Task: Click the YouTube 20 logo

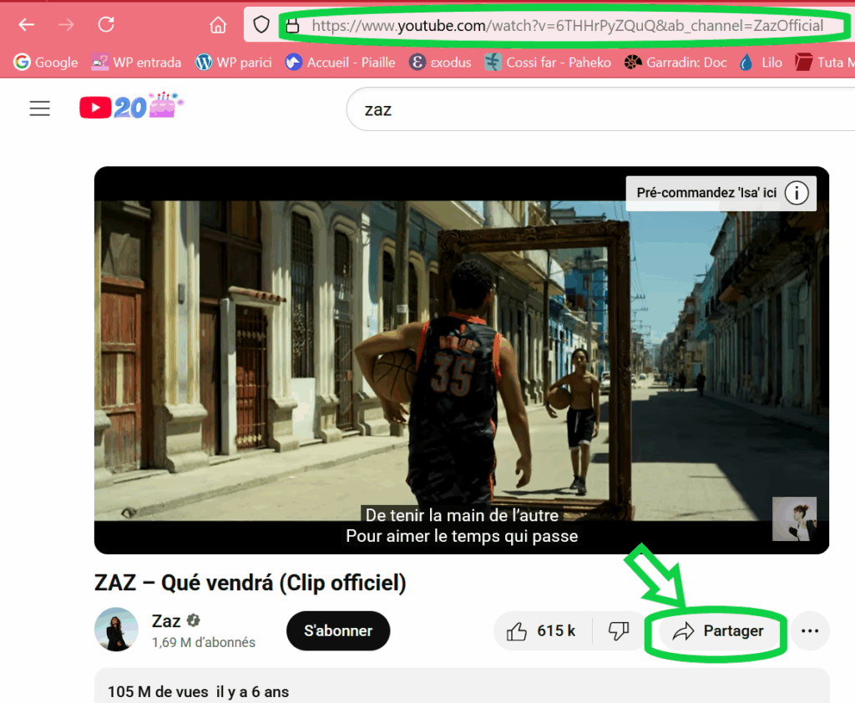Action: tap(131, 107)
